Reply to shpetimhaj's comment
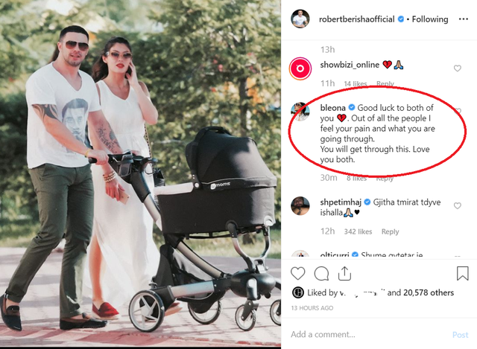477x349 pixels. pyautogui.click(x=390, y=231)
